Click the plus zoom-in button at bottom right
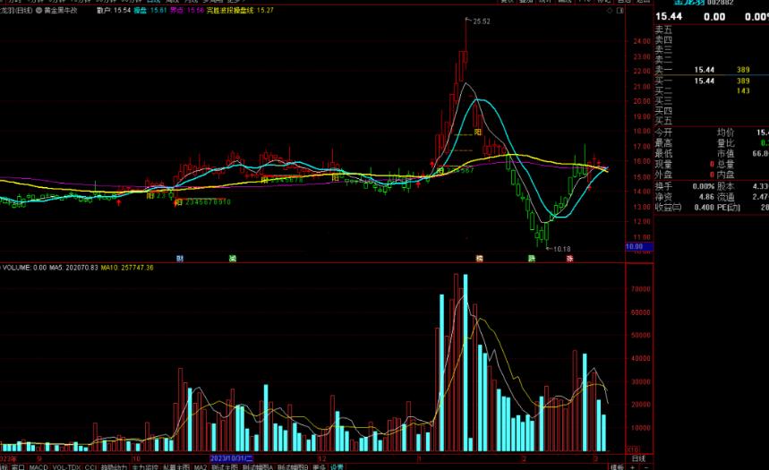Viewport: 769px width, 470px height. [x=632, y=467]
